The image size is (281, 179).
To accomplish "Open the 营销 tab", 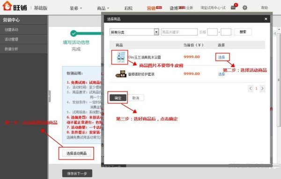I will click(x=151, y=8).
